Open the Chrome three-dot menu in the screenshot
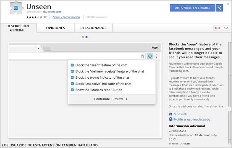This screenshot has height=148, width=232. (x=156, y=56)
